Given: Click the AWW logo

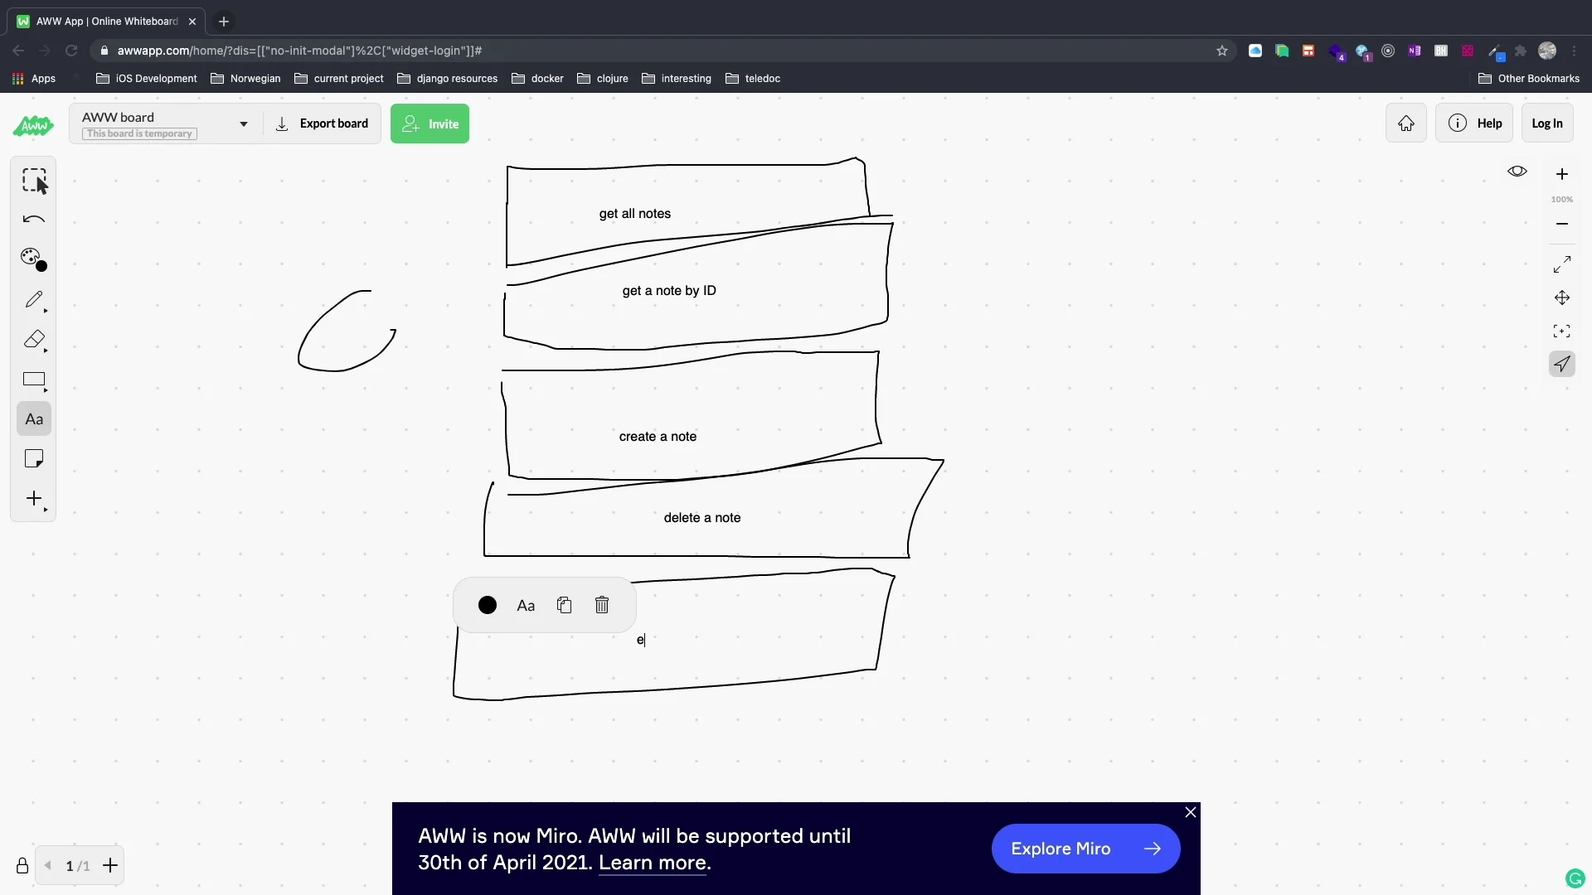Looking at the screenshot, I should 33,126.
